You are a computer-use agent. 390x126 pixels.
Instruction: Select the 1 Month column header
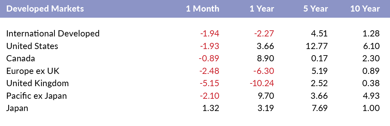pyautogui.click(x=203, y=9)
